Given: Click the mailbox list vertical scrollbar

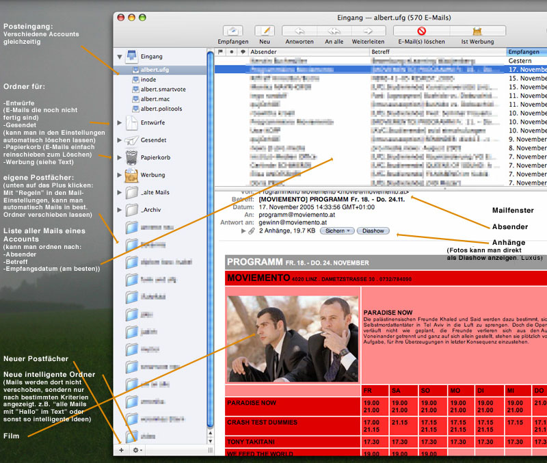Looking at the screenshot, I should click(x=211, y=239).
